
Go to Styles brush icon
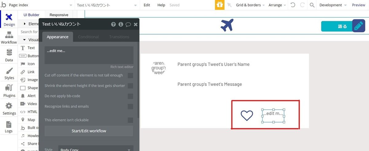click(9, 70)
